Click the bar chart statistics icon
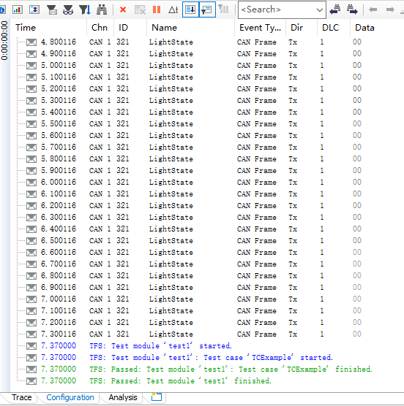 coord(18,9)
